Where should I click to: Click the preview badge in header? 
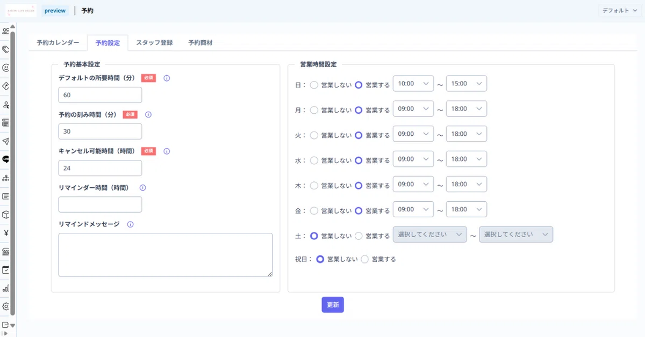tap(55, 11)
